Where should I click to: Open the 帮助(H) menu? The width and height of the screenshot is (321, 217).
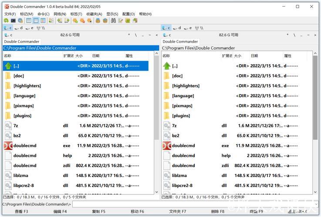click(x=145, y=14)
